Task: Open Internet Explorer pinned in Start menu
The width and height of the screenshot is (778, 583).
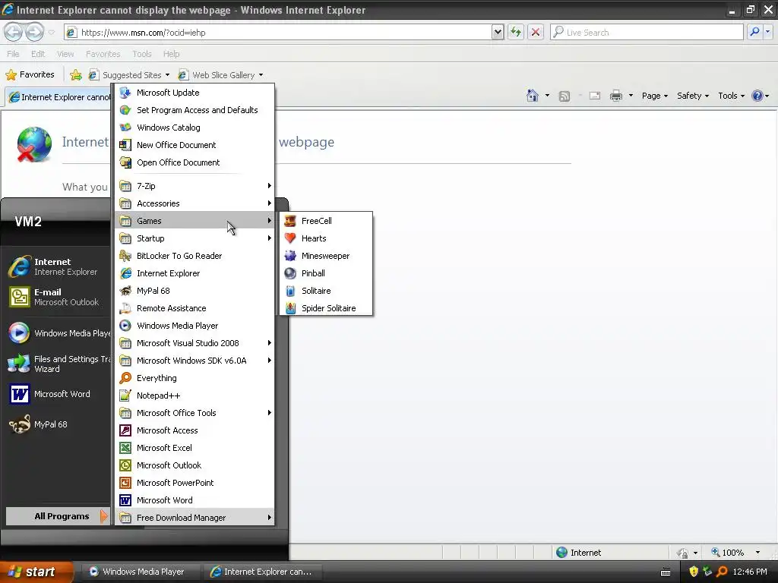Action: coord(57,266)
